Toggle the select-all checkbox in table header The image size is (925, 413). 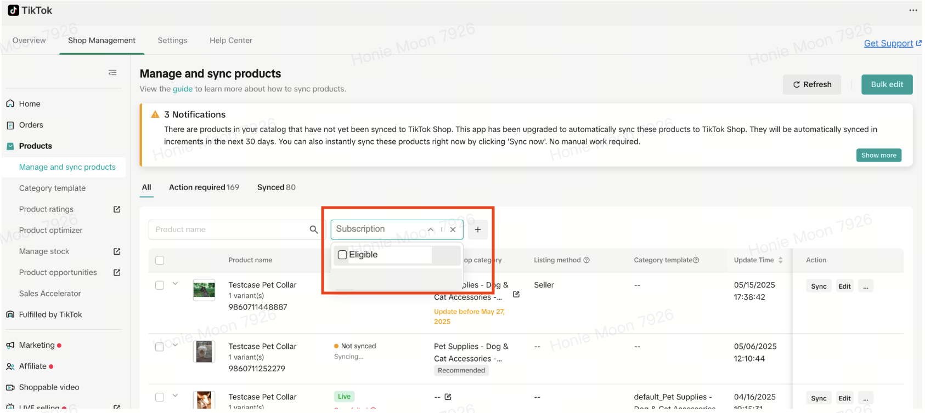[160, 260]
